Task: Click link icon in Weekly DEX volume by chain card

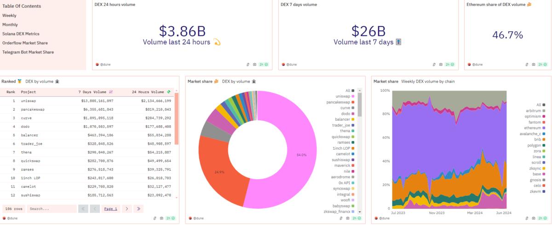Action: (527, 218)
